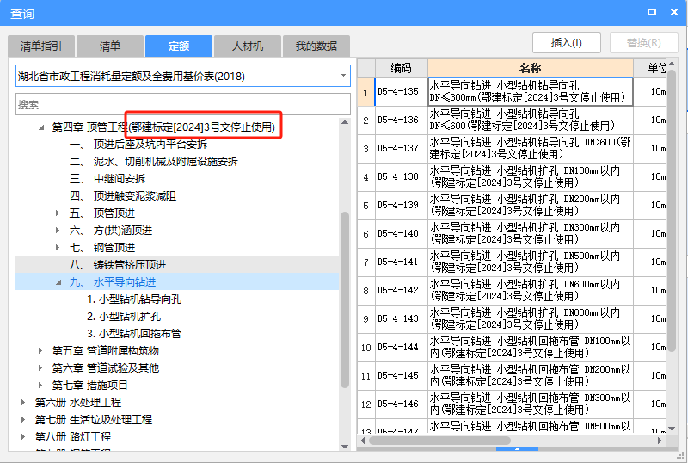Select tree item 3. 小型钻机回拖布管
The image size is (688, 463).
tap(134, 333)
